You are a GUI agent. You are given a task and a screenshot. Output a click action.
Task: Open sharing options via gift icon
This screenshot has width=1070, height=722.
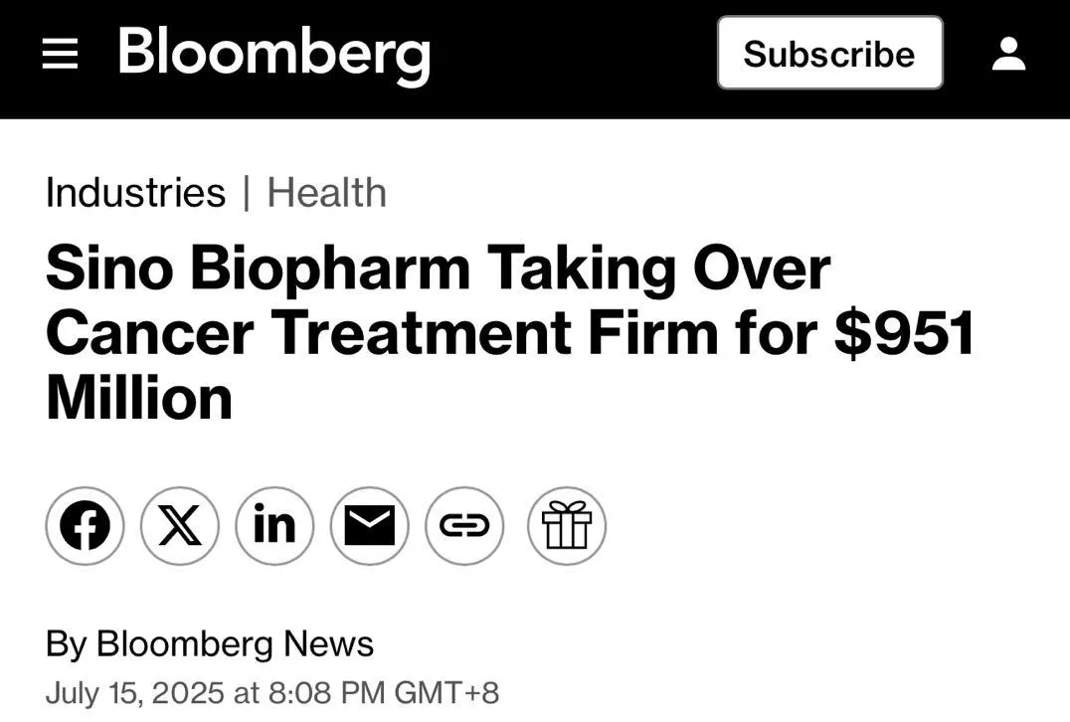[x=565, y=526]
